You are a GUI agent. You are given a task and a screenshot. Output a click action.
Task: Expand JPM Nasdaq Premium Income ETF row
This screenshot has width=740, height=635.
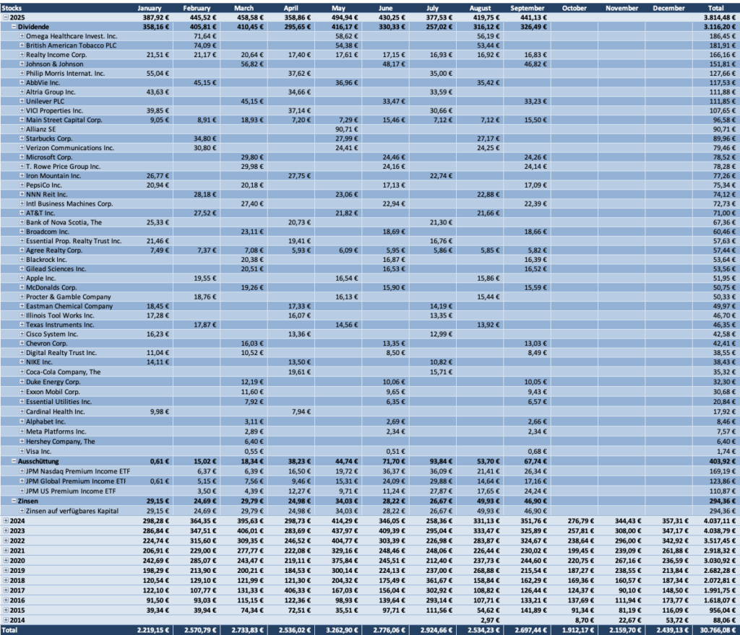[x=21, y=470]
